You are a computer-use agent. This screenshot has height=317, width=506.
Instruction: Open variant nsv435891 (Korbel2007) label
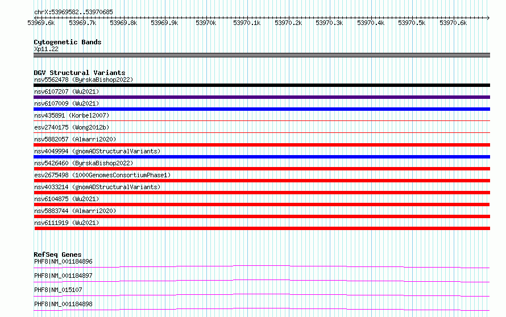pyautogui.click(x=72, y=115)
